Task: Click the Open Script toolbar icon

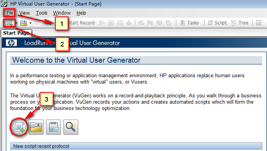Action: tap(24, 23)
